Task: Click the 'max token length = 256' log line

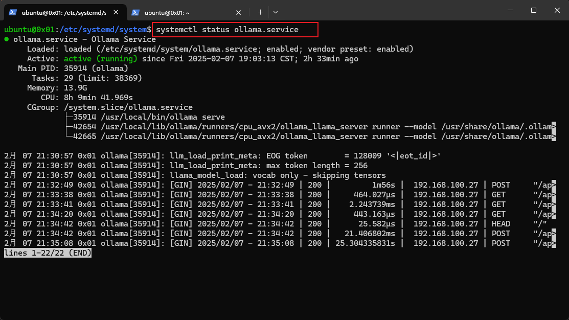Action: pyautogui.click(x=186, y=166)
